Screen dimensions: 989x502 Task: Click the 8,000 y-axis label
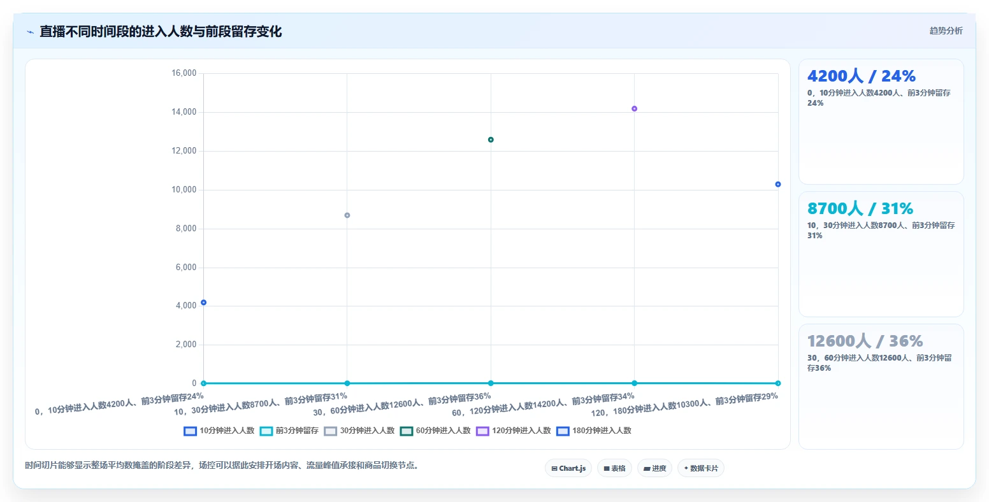click(x=186, y=229)
